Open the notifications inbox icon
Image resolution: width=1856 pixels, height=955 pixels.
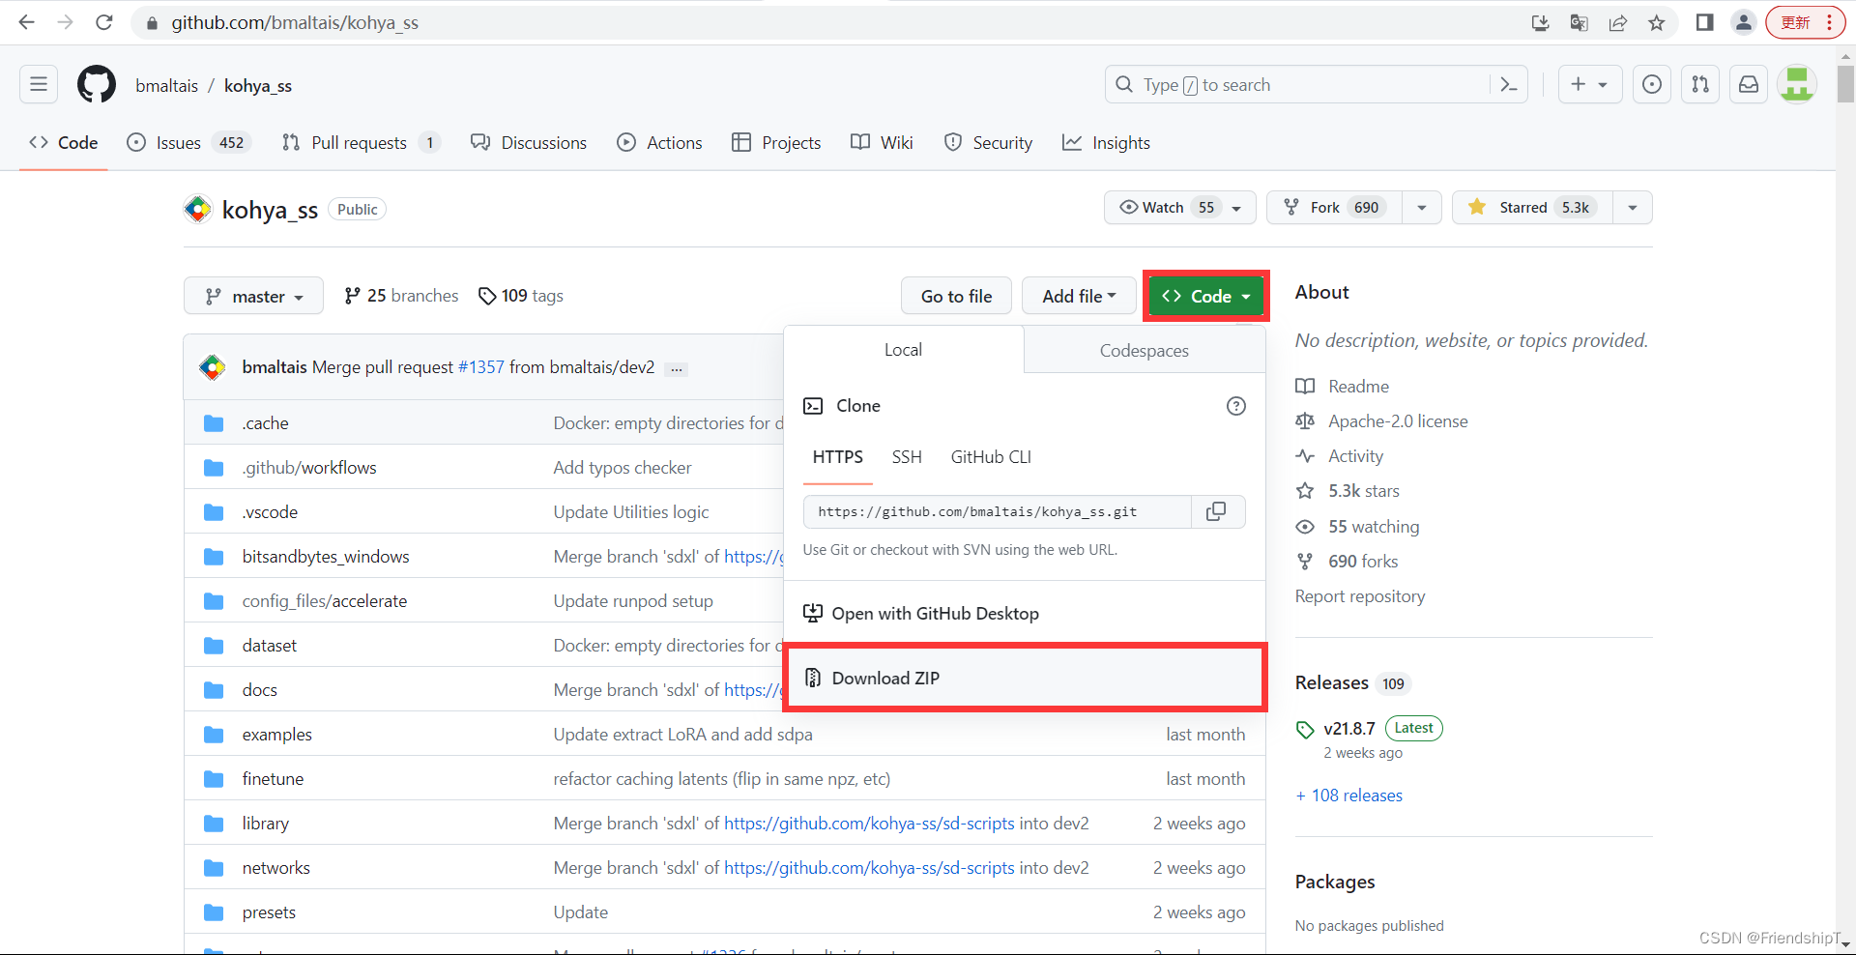tap(1749, 85)
